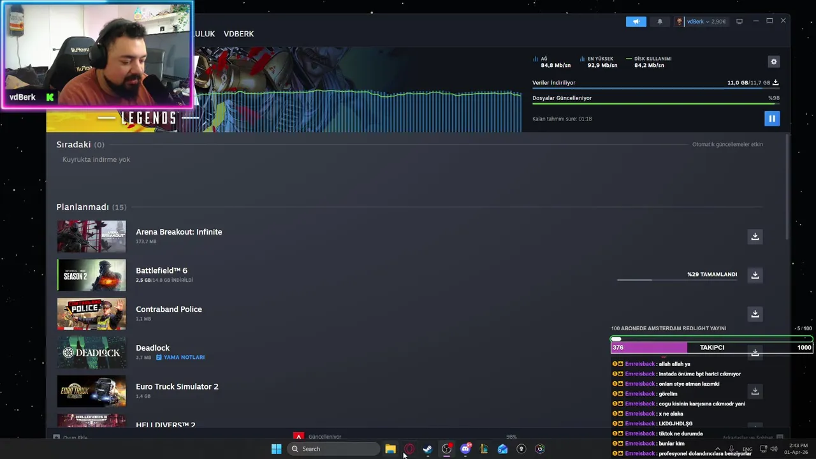Viewport: 816px width, 459px height.
Task: Click Battlefield 6 %29 progress bar
Action: pos(677,280)
